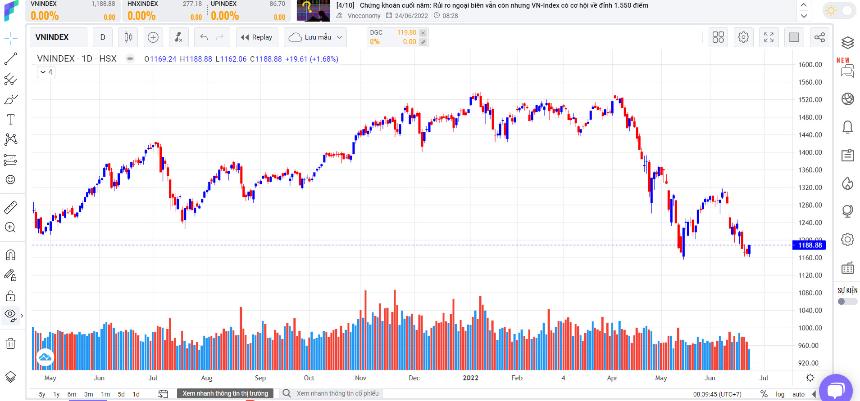
Task: Open the candlestick chart style picker
Action: click(x=128, y=37)
